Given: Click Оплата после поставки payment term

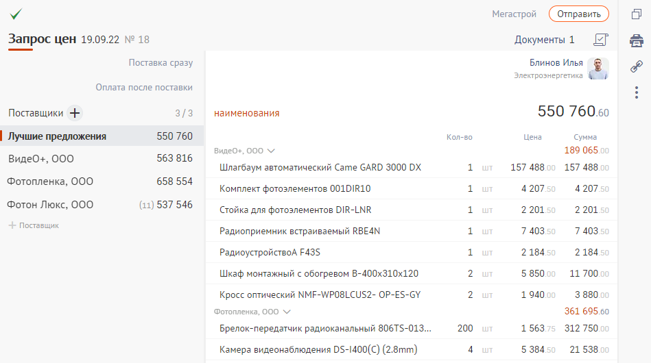Looking at the screenshot, I should (x=144, y=88).
